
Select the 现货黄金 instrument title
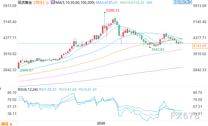point(25,3)
